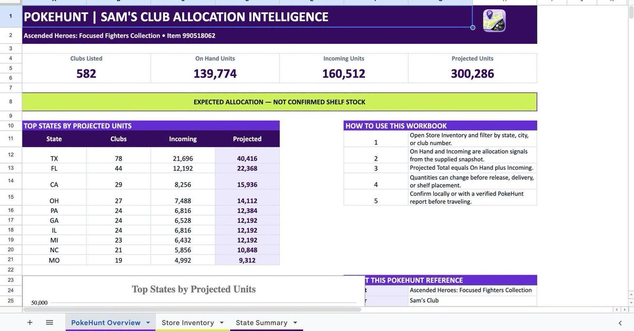Select MI incoming value 6,432

tap(183, 240)
